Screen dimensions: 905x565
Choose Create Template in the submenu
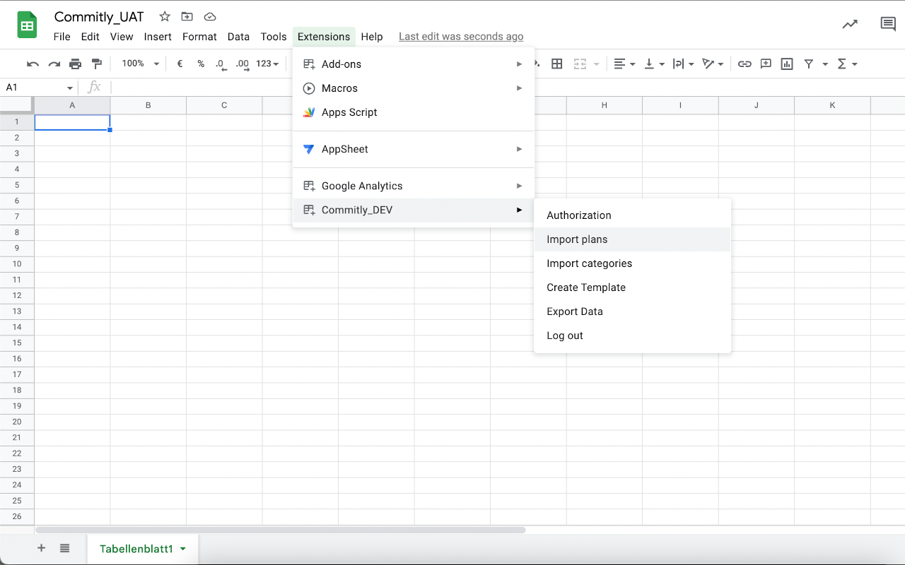[633, 287]
